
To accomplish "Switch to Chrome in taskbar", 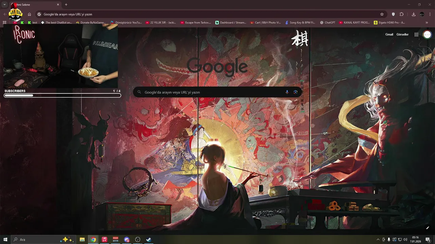I will click(x=93, y=240).
